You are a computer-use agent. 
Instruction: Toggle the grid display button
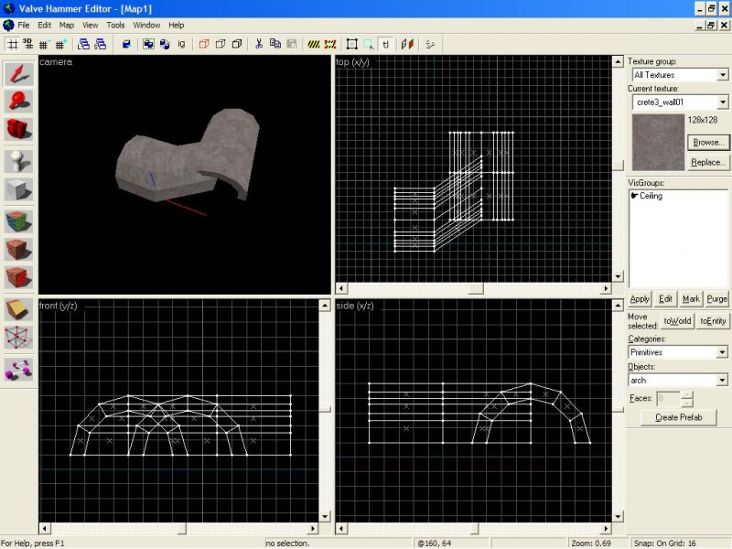click(13, 43)
